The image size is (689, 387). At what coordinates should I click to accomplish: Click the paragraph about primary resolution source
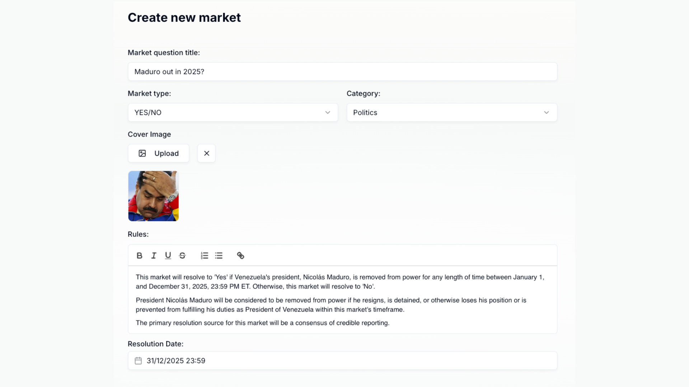click(x=262, y=323)
